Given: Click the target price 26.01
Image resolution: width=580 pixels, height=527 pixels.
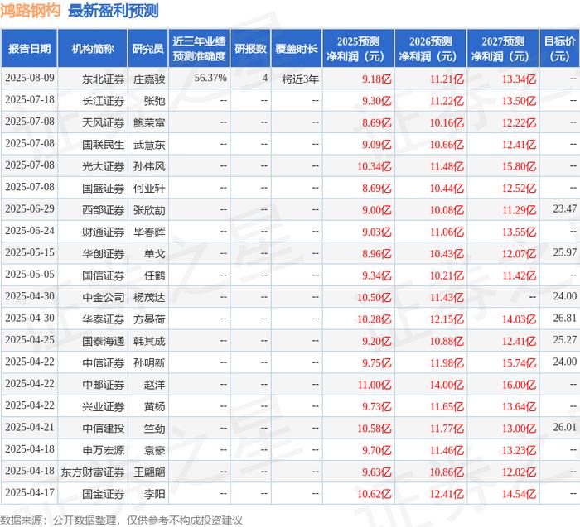Looking at the screenshot, I should click(x=565, y=427).
